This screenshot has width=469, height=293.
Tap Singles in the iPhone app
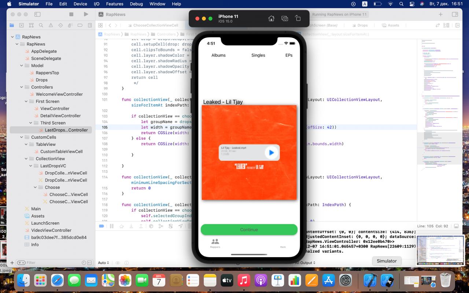(258, 55)
